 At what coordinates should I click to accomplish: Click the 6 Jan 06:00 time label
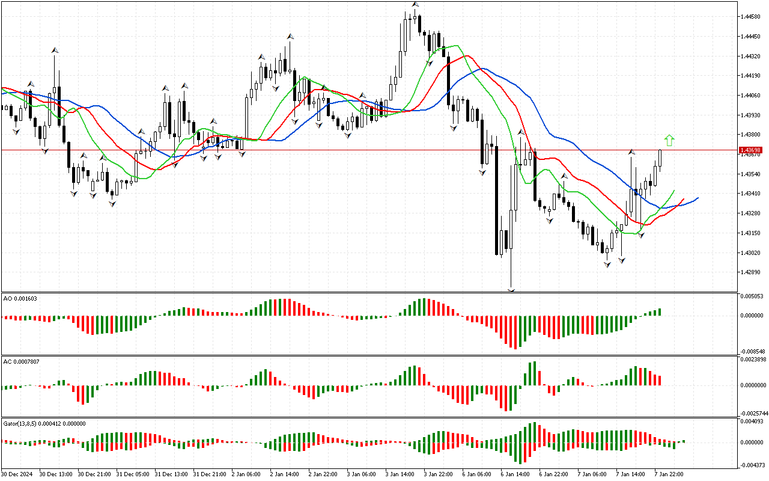tap(478, 474)
